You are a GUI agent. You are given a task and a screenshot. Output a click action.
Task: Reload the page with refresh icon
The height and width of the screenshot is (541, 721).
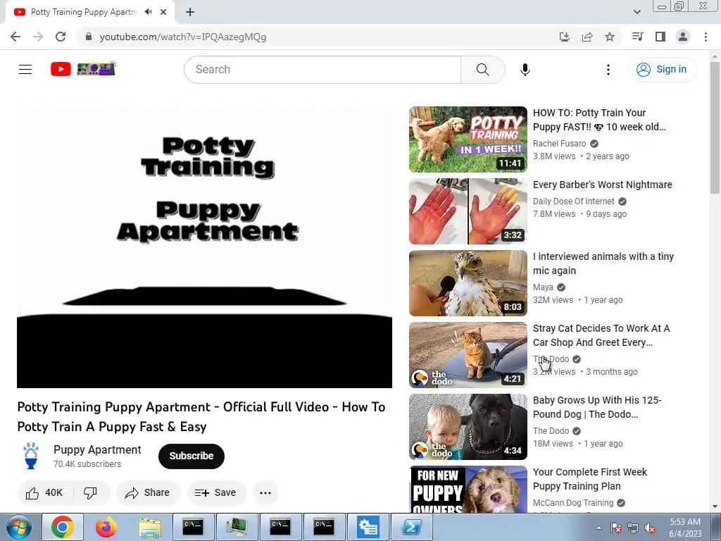(61, 37)
